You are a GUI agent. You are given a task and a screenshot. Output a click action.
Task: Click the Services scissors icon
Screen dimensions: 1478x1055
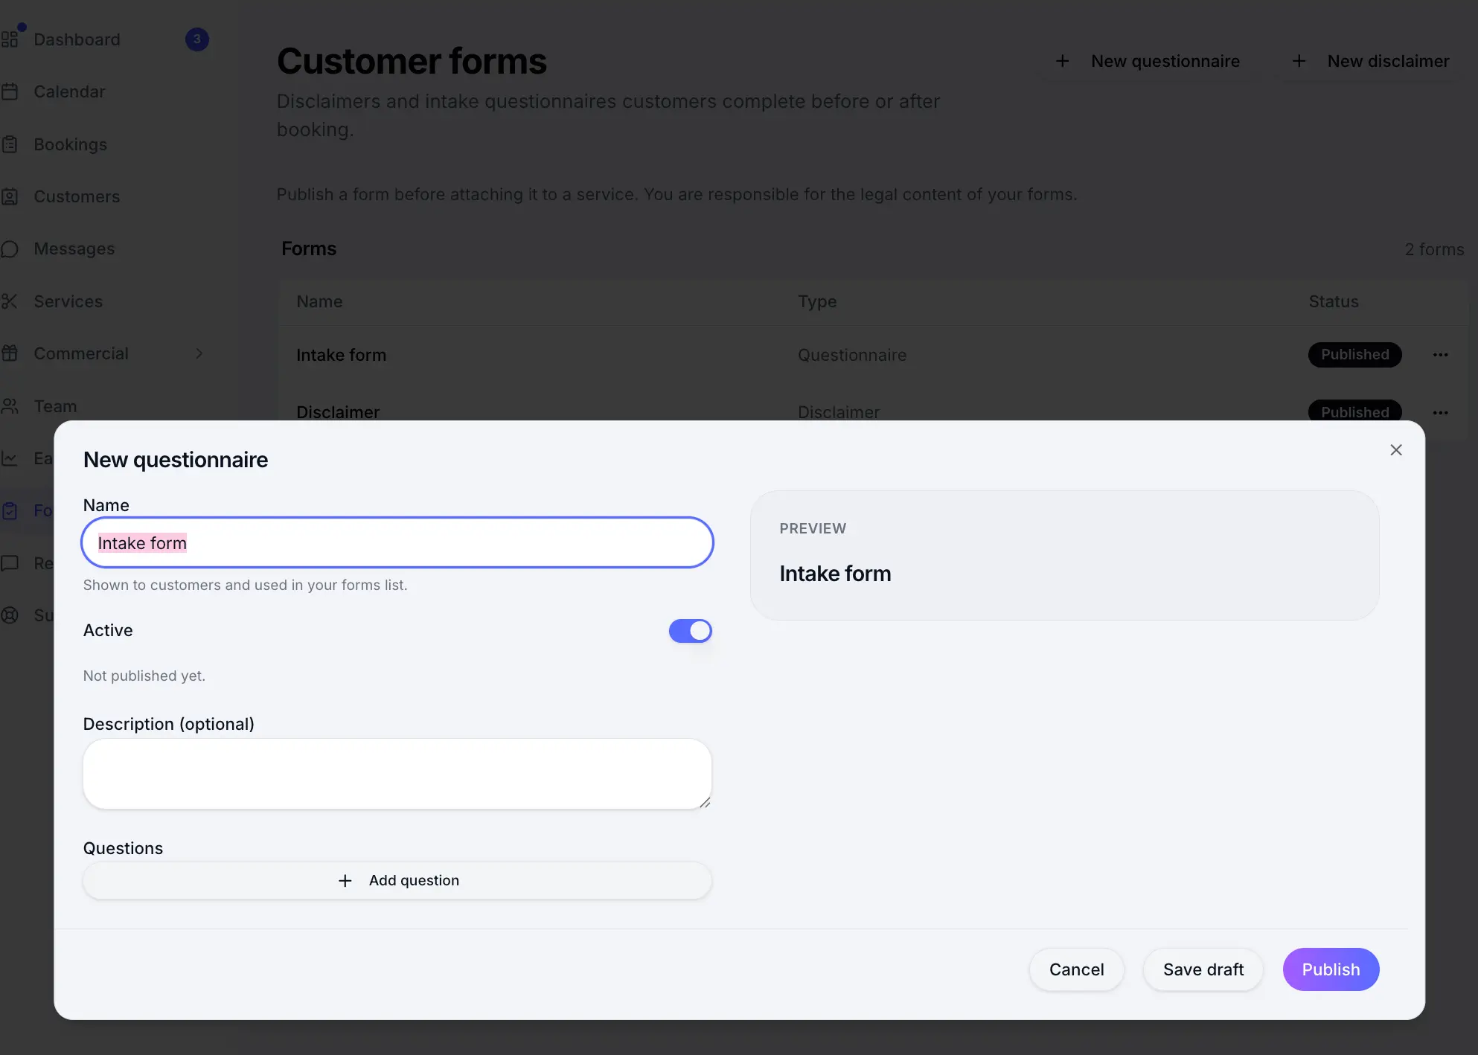10,301
